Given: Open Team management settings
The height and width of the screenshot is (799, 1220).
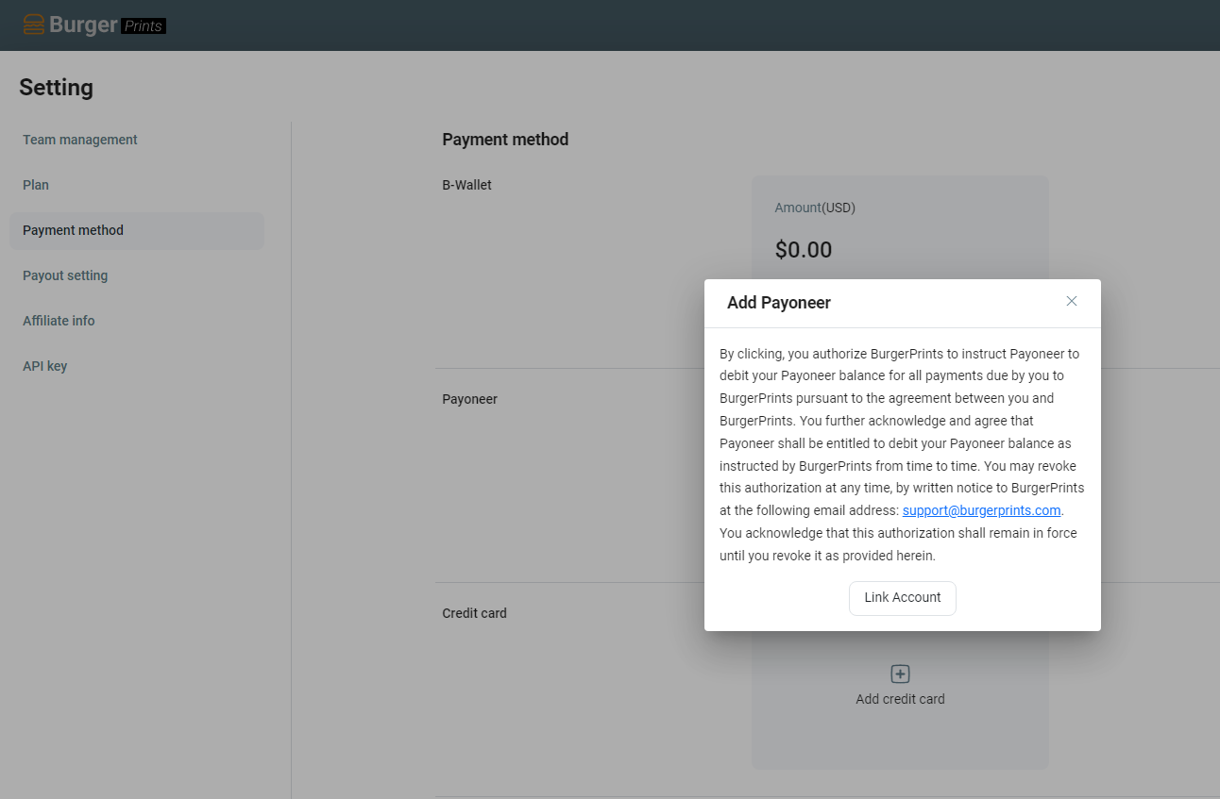Looking at the screenshot, I should pyautogui.click(x=80, y=140).
